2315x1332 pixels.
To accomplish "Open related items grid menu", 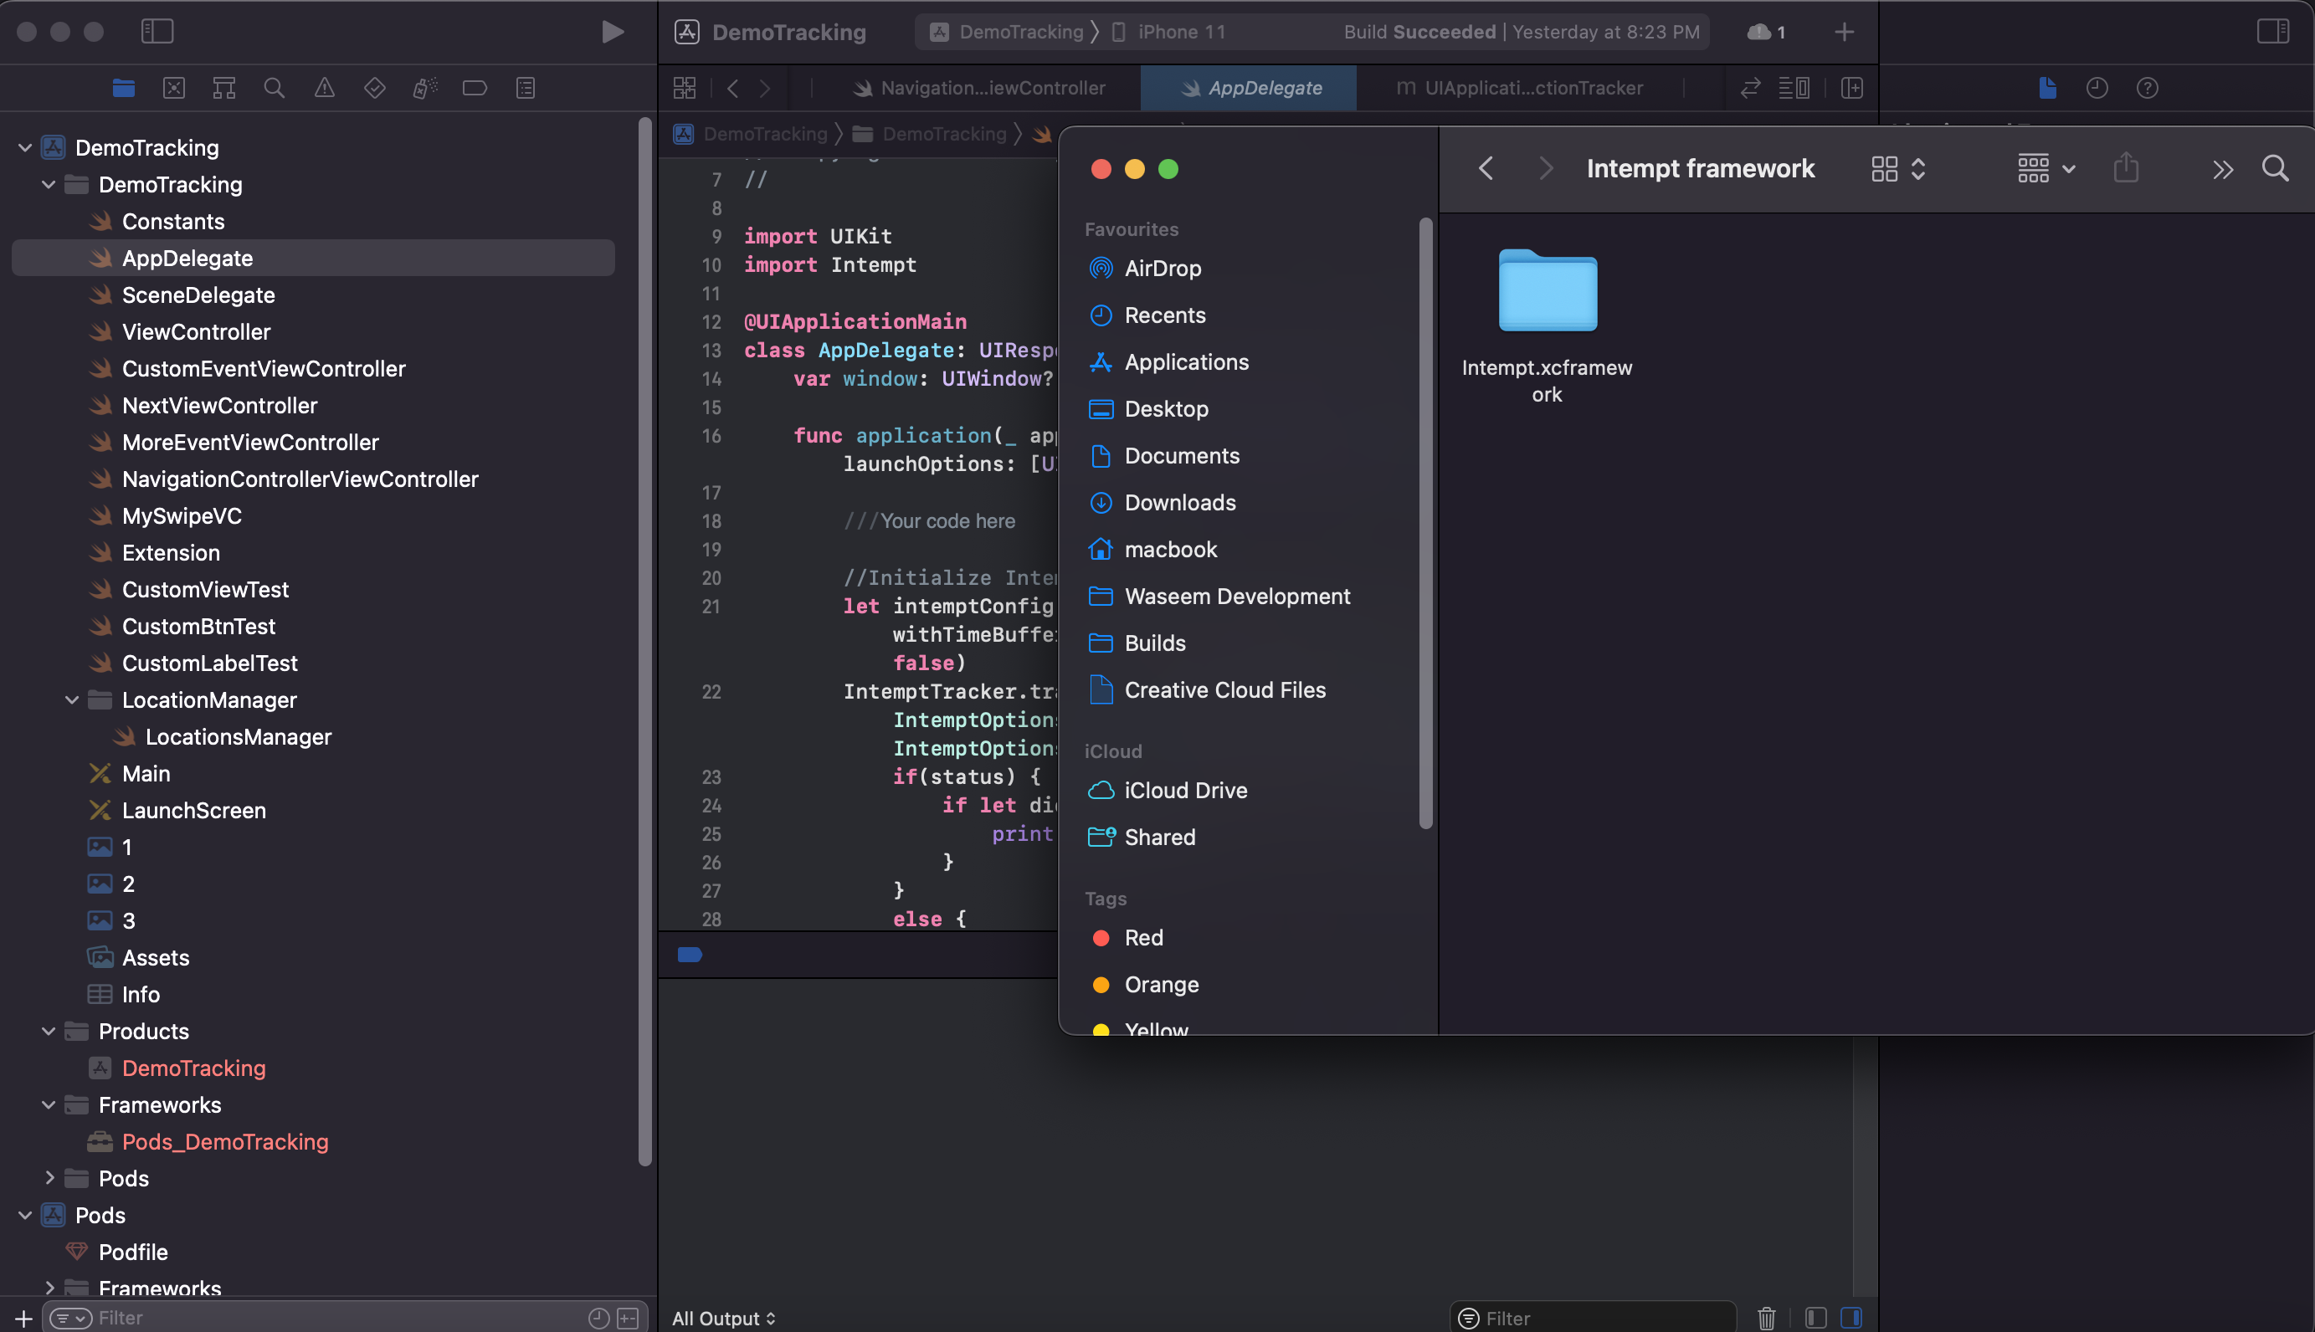I will (685, 88).
